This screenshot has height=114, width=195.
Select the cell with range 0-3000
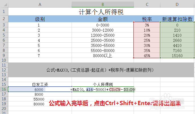coord(103,25)
